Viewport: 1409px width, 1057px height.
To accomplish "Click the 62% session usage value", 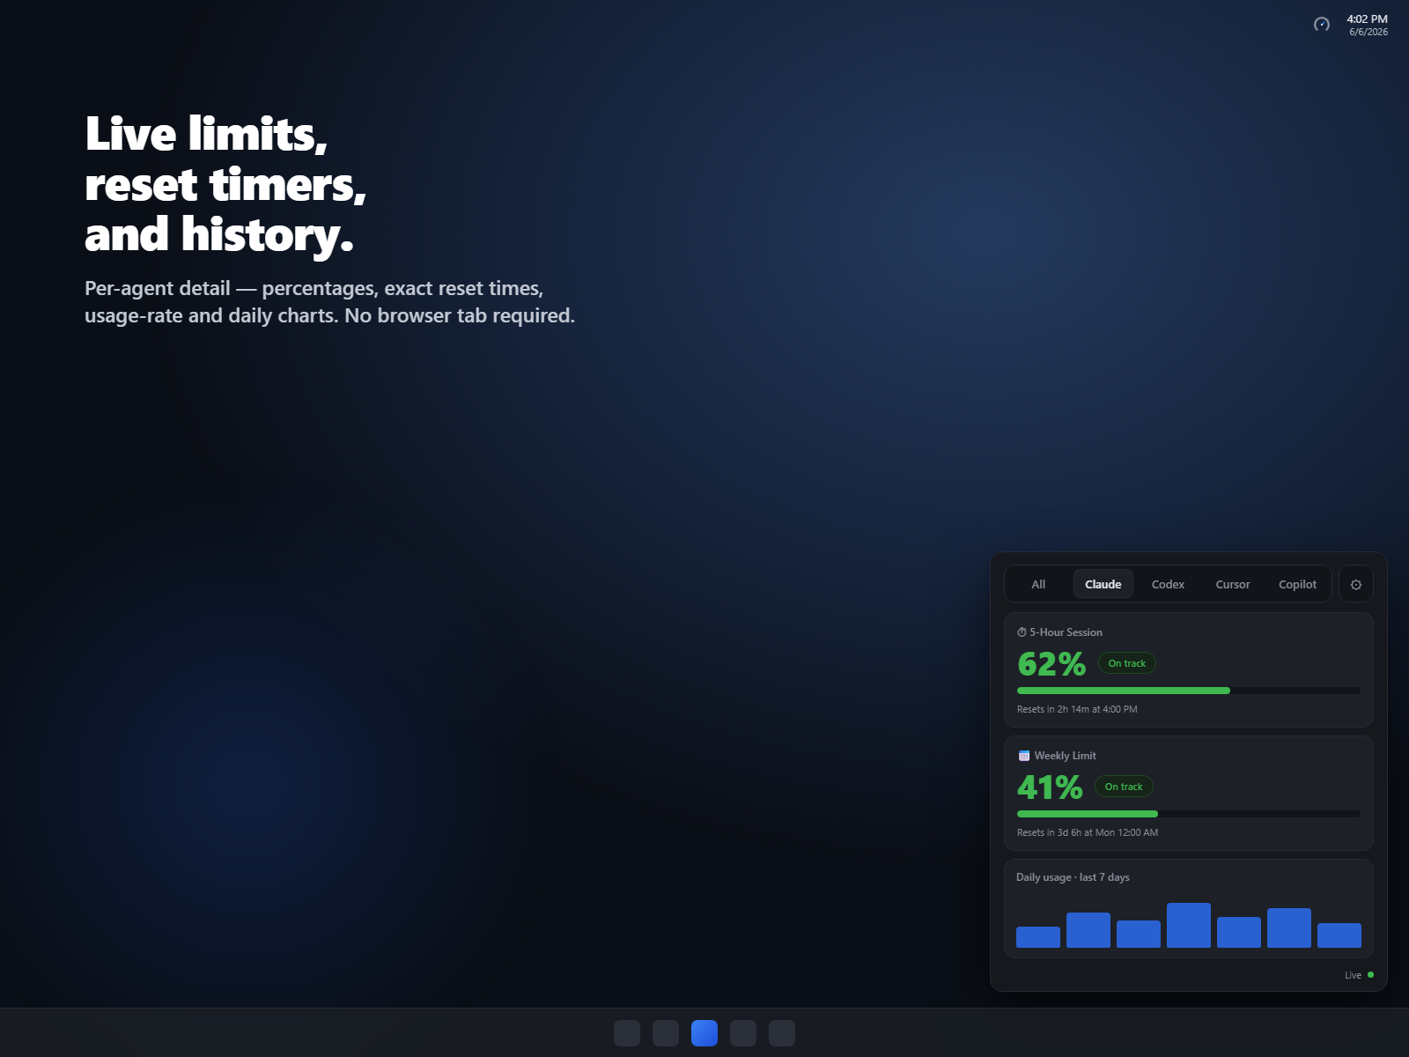I will click(x=1051, y=664).
